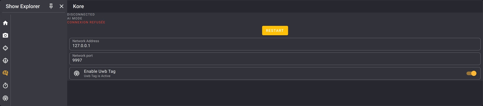Open the Home page in sidebar
Image resolution: width=483 pixels, height=106 pixels.
pyautogui.click(x=5, y=23)
